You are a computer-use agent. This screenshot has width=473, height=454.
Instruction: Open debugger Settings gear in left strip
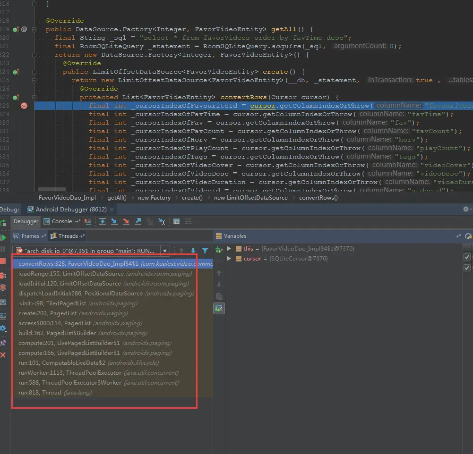tap(3, 328)
